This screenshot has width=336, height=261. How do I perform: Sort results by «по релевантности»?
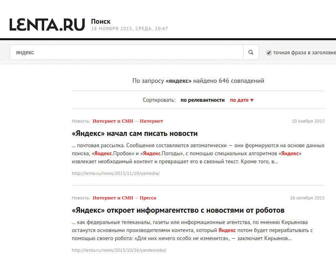pyautogui.click(x=202, y=100)
